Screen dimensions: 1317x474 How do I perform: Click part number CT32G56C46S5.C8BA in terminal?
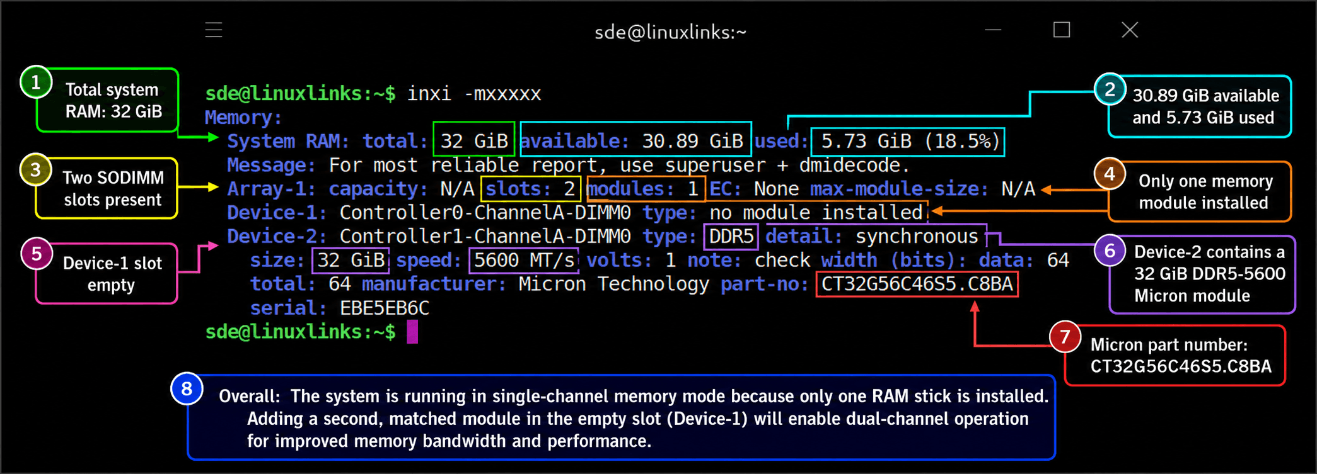coord(917,285)
